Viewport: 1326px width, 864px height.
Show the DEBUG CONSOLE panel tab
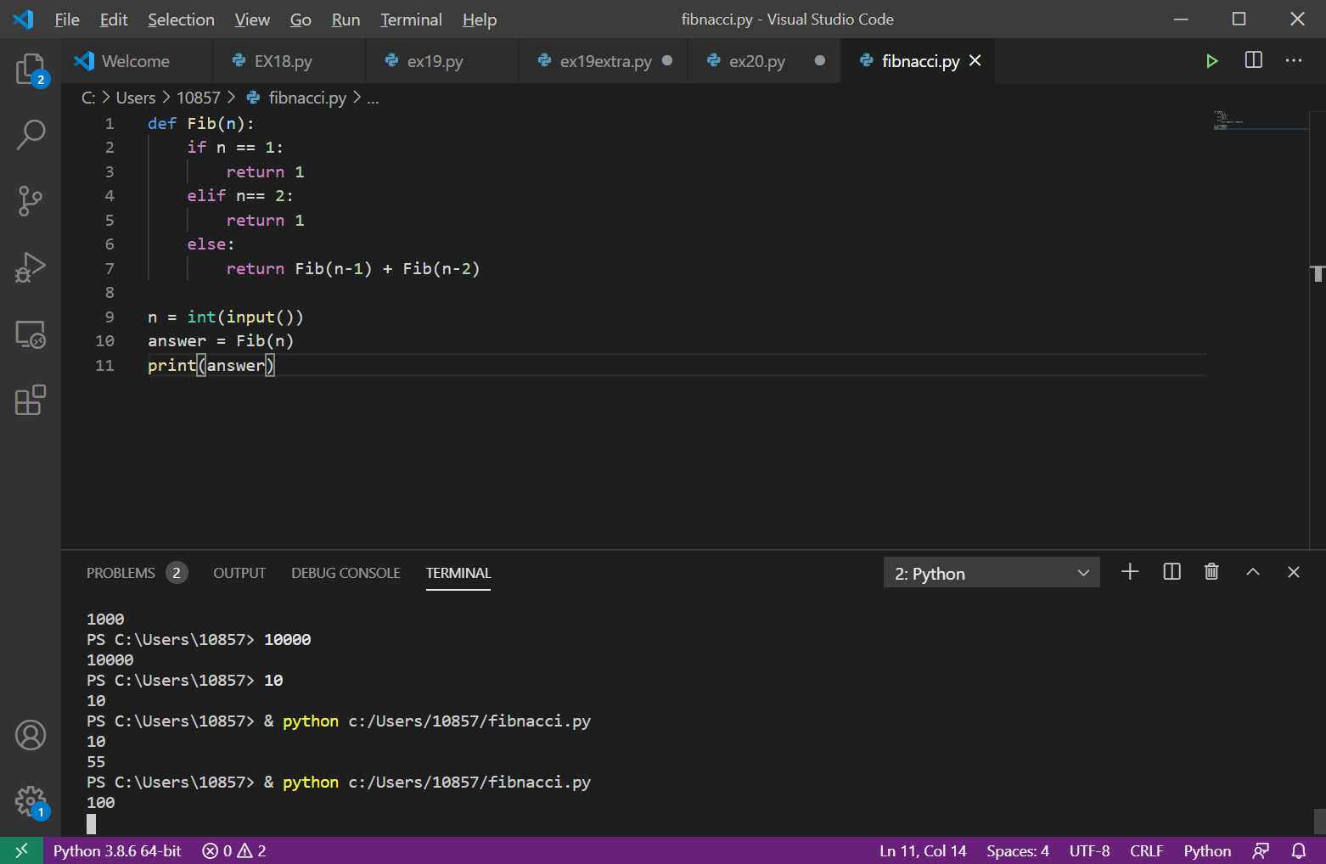point(346,573)
